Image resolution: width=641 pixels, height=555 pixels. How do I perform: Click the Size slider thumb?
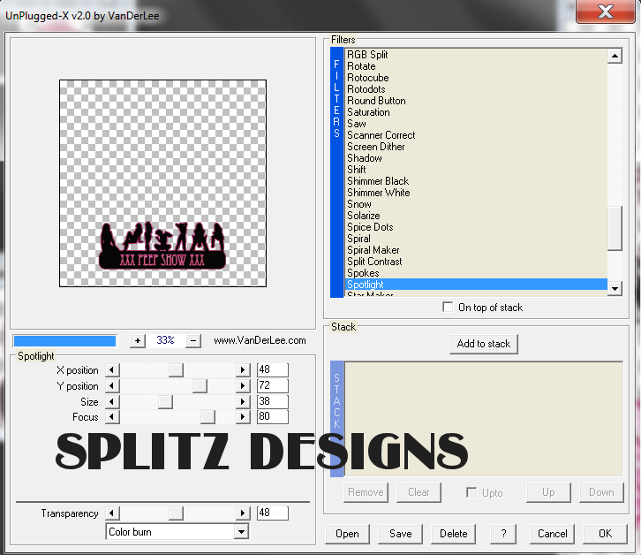click(x=165, y=401)
